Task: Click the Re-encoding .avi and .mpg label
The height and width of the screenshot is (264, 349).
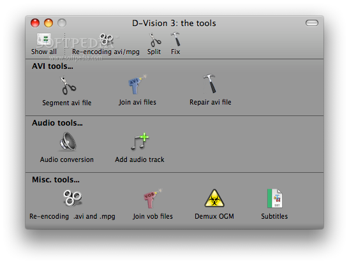Action: (x=72, y=216)
